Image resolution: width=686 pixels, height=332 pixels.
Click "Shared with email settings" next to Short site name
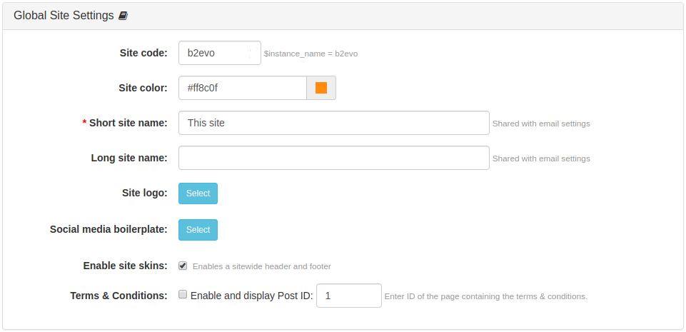[x=541, y=124]
